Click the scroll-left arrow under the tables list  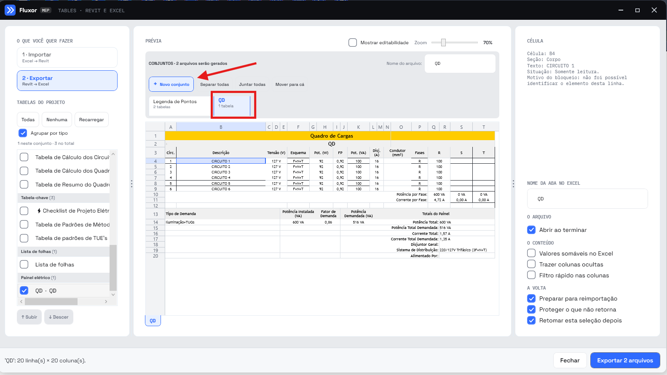point(21,302)
